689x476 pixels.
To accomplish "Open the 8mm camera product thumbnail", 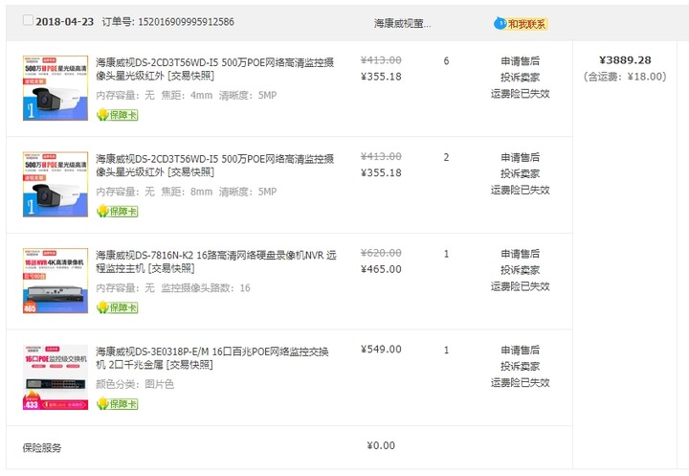I will pos(56,184).
